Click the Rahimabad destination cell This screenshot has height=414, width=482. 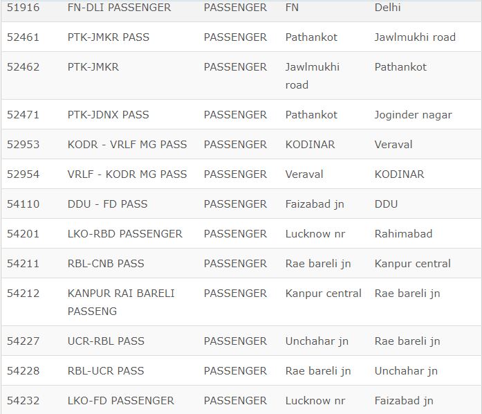click(x=403, y=234)
